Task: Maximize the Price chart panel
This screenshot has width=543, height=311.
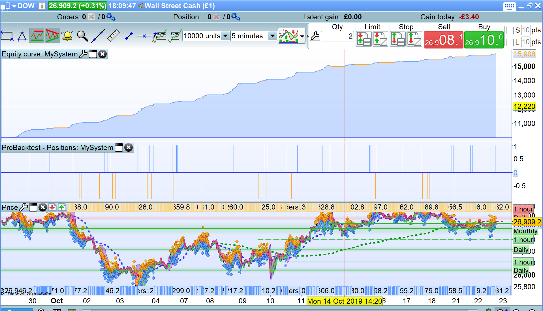Action: pyautogui.click(x=33, y=207)
